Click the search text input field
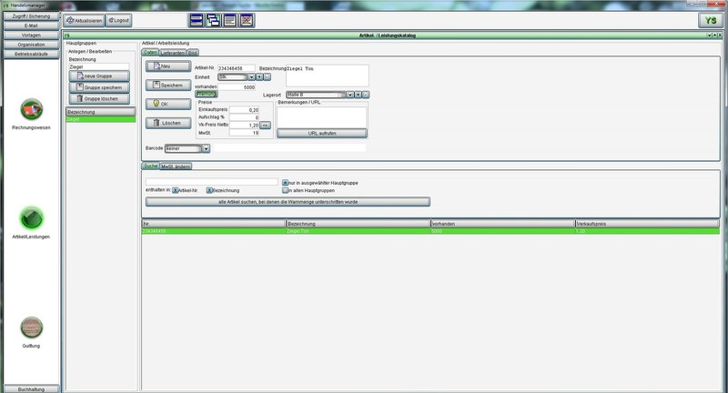This screenshot has width=728, height=393. [x=212, y=182]
